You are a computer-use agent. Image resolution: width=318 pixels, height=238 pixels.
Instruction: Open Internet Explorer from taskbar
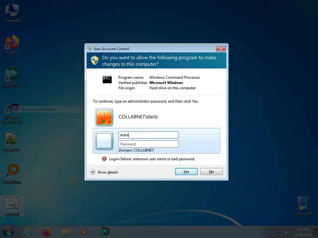tap(28, 232)
